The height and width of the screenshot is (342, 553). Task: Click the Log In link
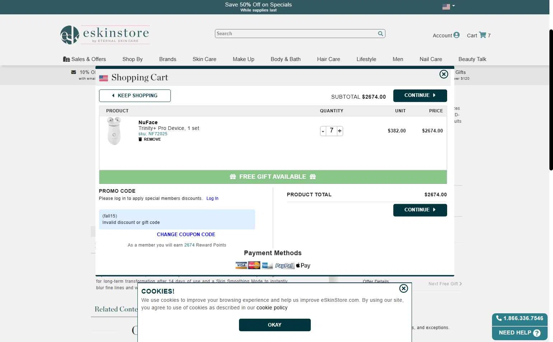212,198
